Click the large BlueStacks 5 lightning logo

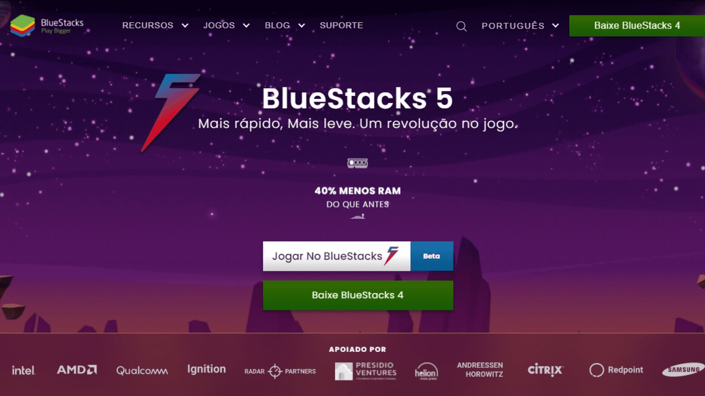[171, 113]
